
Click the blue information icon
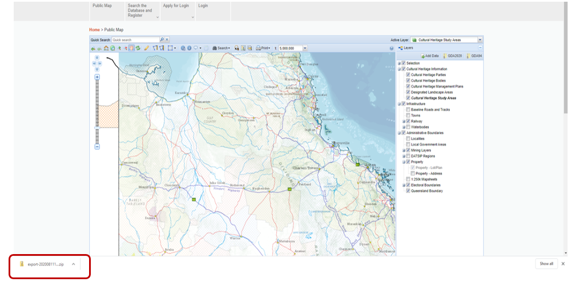189,48
